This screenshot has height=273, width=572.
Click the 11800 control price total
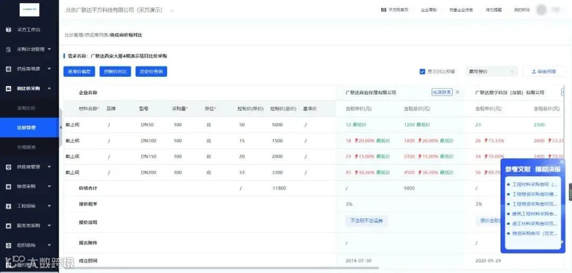click(279, 188)
